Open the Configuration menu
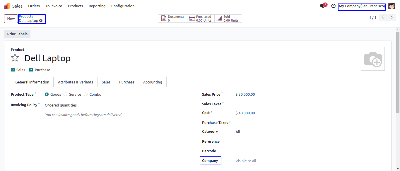This screenshot has height=171, width=400. pos(123,6)
